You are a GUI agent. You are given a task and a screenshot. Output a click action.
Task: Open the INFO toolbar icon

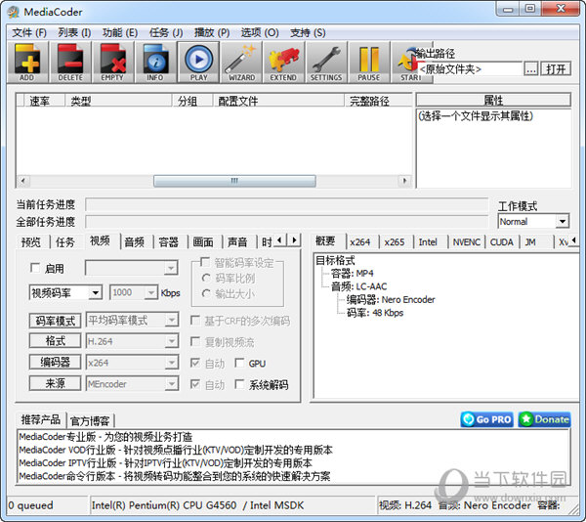155,62
